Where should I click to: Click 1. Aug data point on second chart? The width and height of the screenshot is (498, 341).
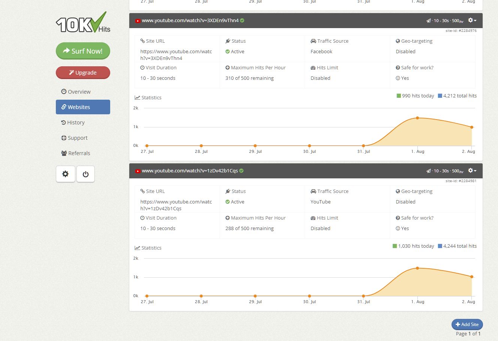[417, 268]
